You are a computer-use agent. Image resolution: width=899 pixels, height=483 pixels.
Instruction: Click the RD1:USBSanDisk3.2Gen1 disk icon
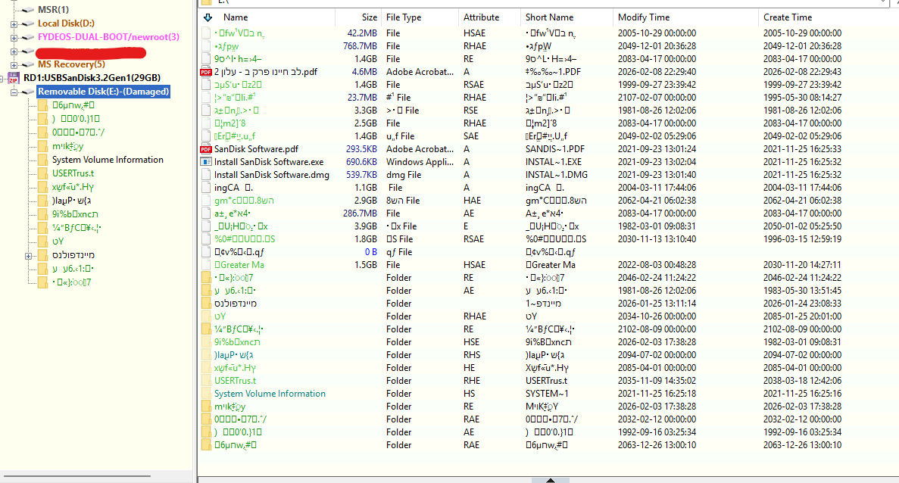[x=13, y=77]
